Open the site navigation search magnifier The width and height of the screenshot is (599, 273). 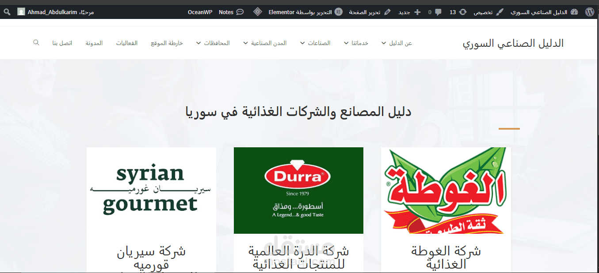36,42
